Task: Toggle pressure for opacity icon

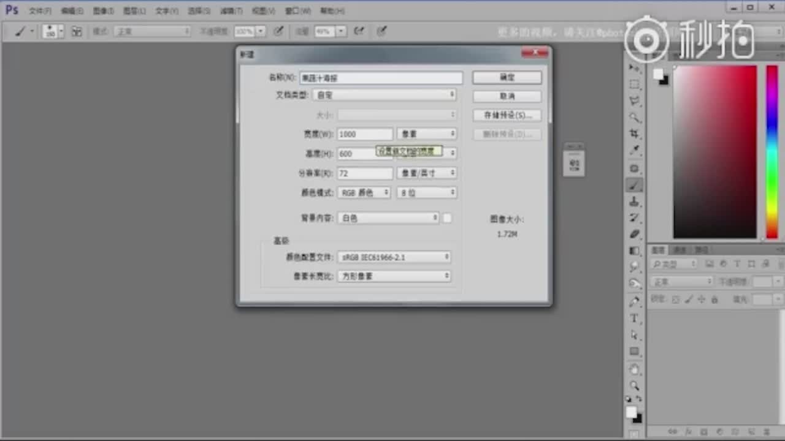Action: [x=278, y=31]
